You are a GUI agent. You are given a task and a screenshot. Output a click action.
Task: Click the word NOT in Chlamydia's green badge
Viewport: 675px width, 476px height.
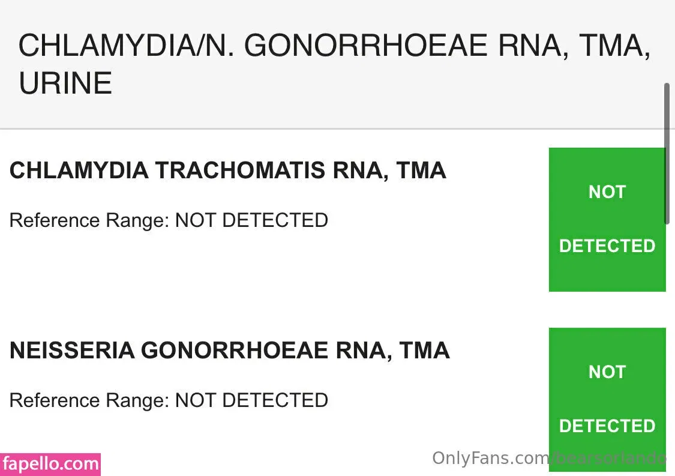(x=607, y=192)
